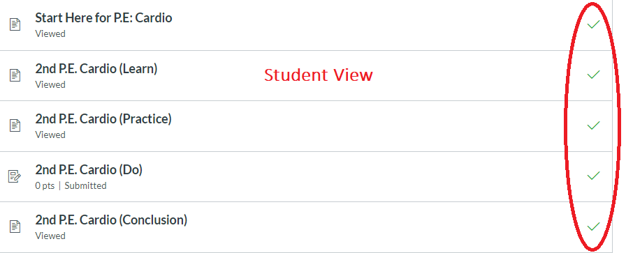Open 2nd P.E. Cardio (Learn) page
This screenshot has width=626, height=253.
coord(96,69)
